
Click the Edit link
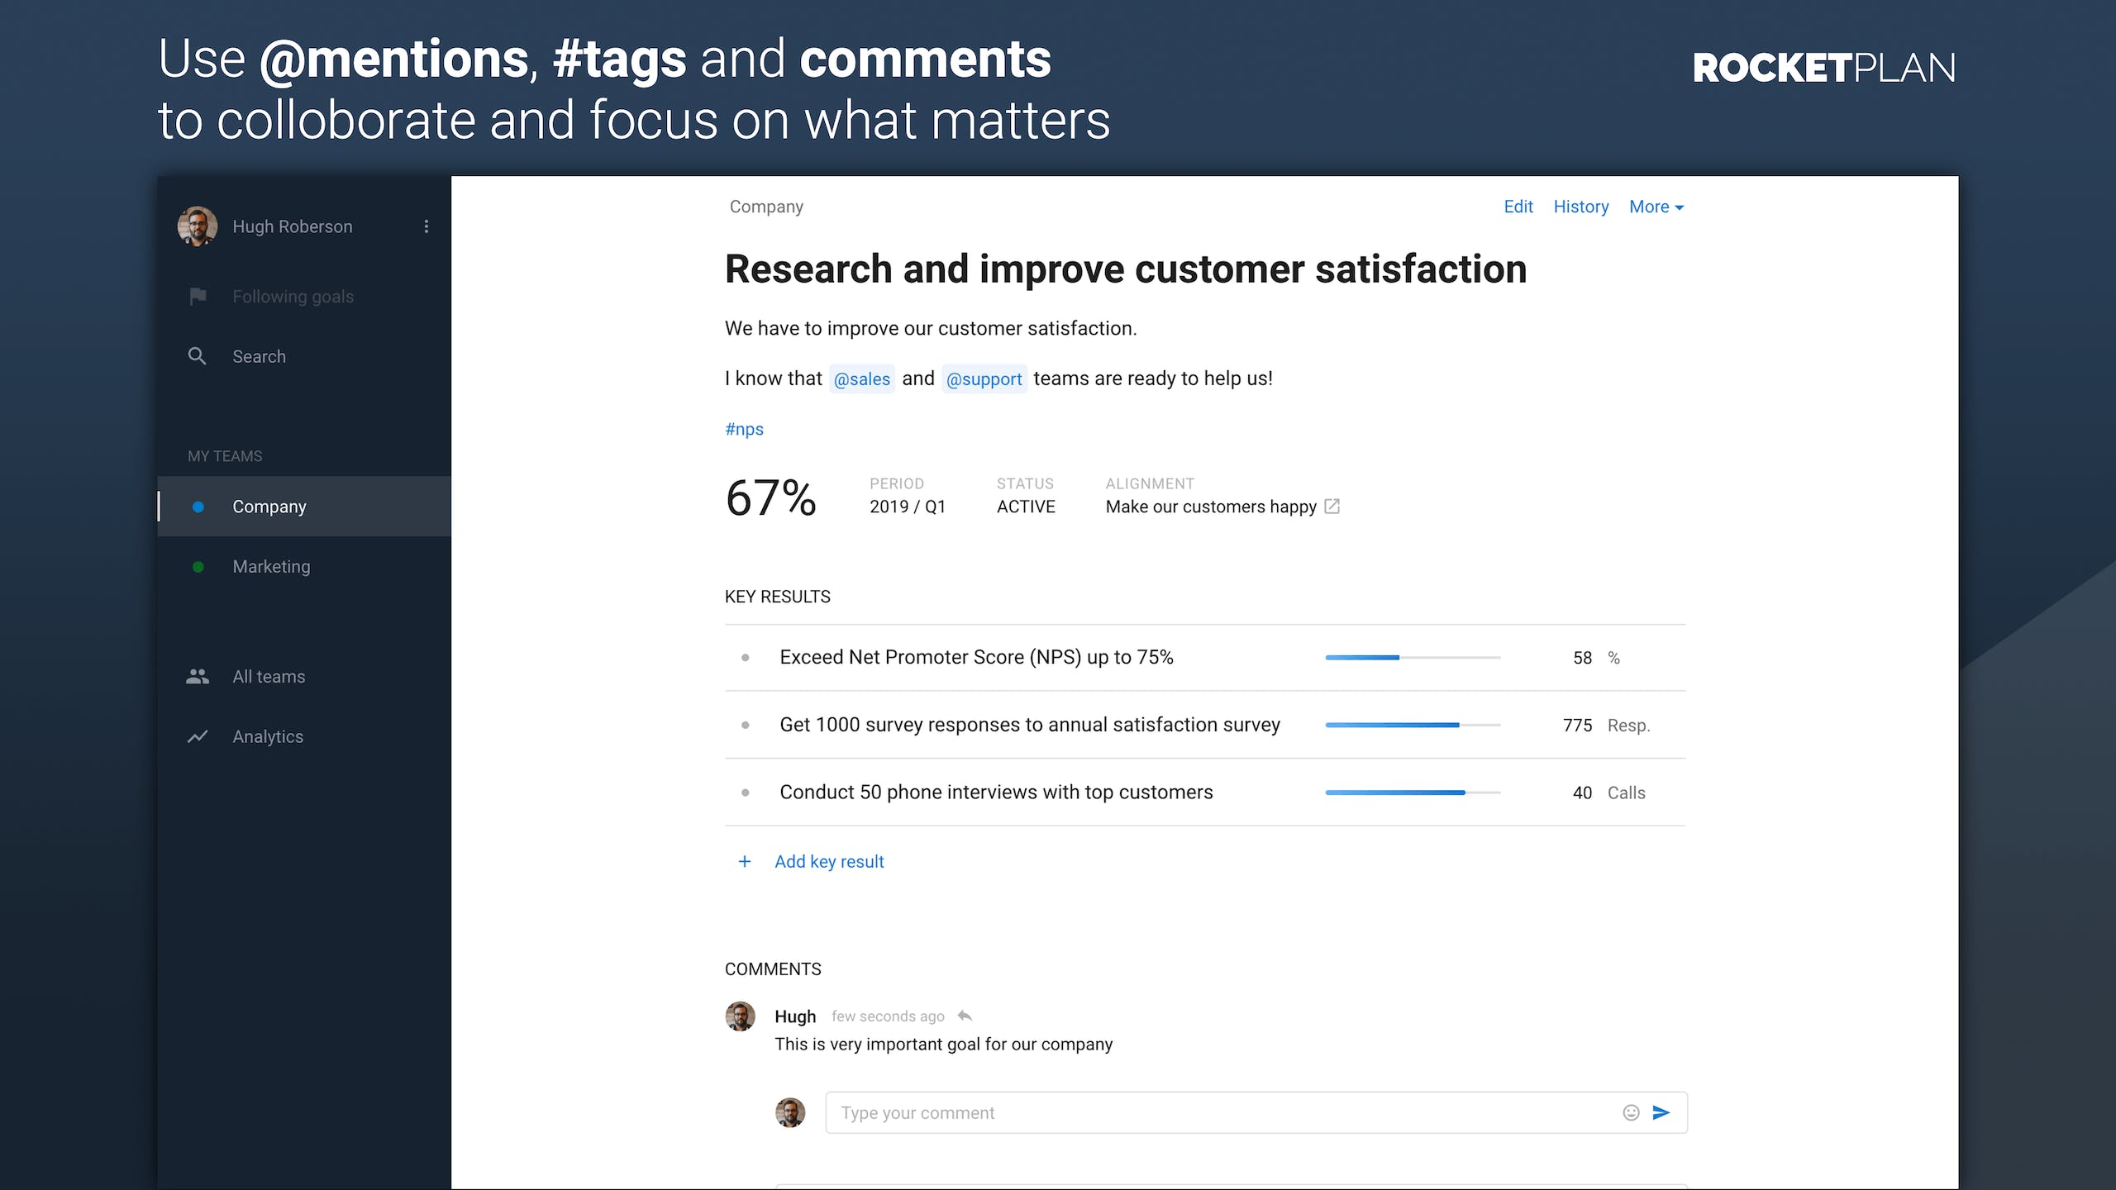(x=1518, y=207)
